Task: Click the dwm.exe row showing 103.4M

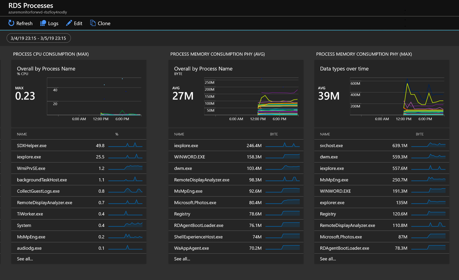Action: pos(236,168)
